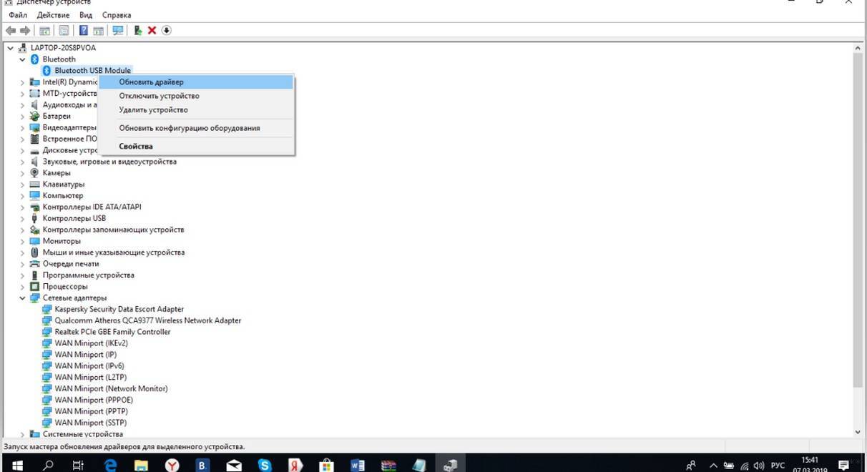The height and width of the screenshot is (472, 867).
Task: Click the Bluetooth USB Module device icon
Action: 47,71
